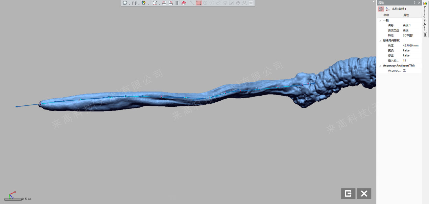This screenshot has width=429, height=204.
Task: Select the 3D box view icon
Action: pyautogui.click(x=134, y=3)
